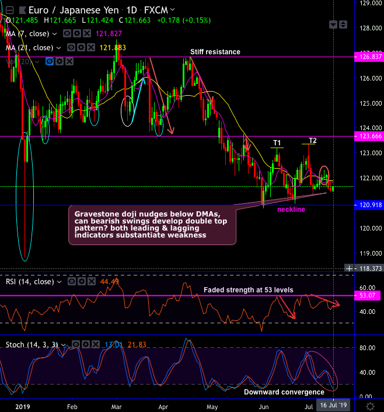Click the 125.000 price axis label
This screenshot has height=412, width=384.
coord(371,103)
